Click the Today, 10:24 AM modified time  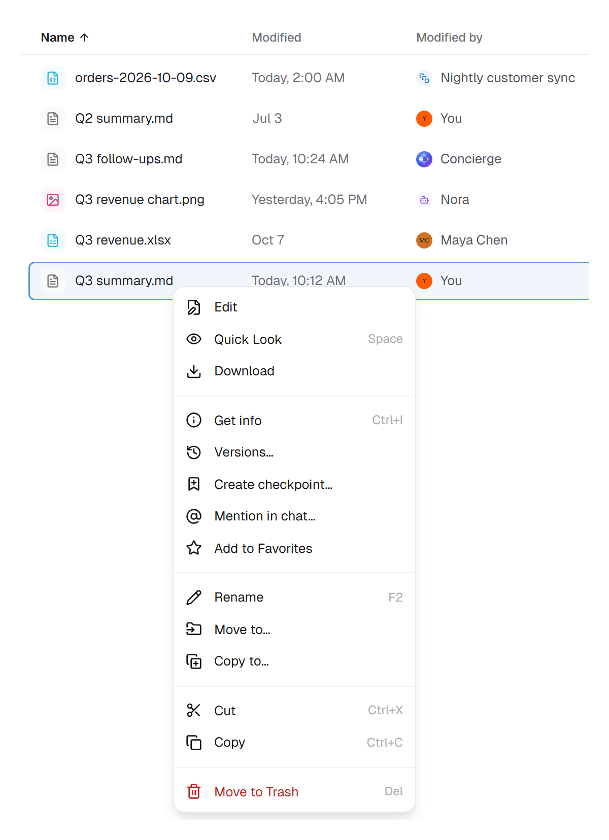(x=300, y=159)
